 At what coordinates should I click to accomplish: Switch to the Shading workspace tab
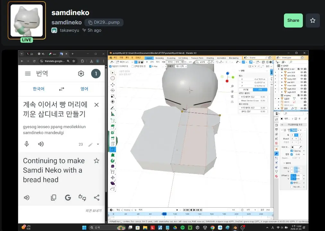(x=210, y=58)
